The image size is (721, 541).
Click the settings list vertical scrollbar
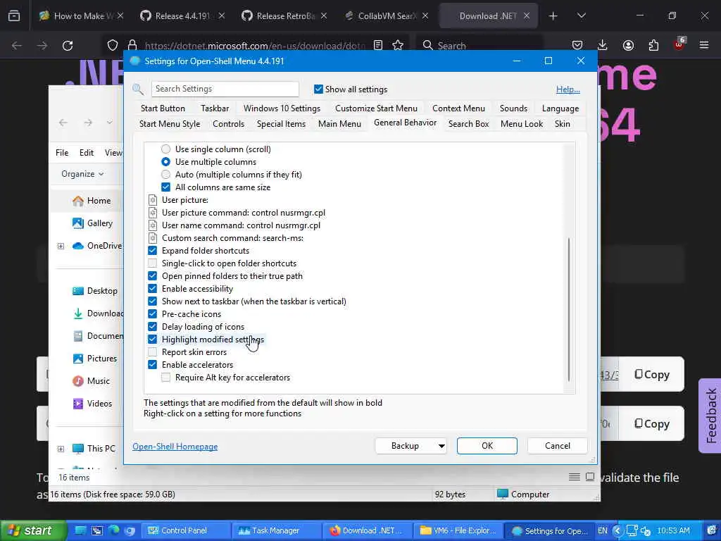point(569,310)
